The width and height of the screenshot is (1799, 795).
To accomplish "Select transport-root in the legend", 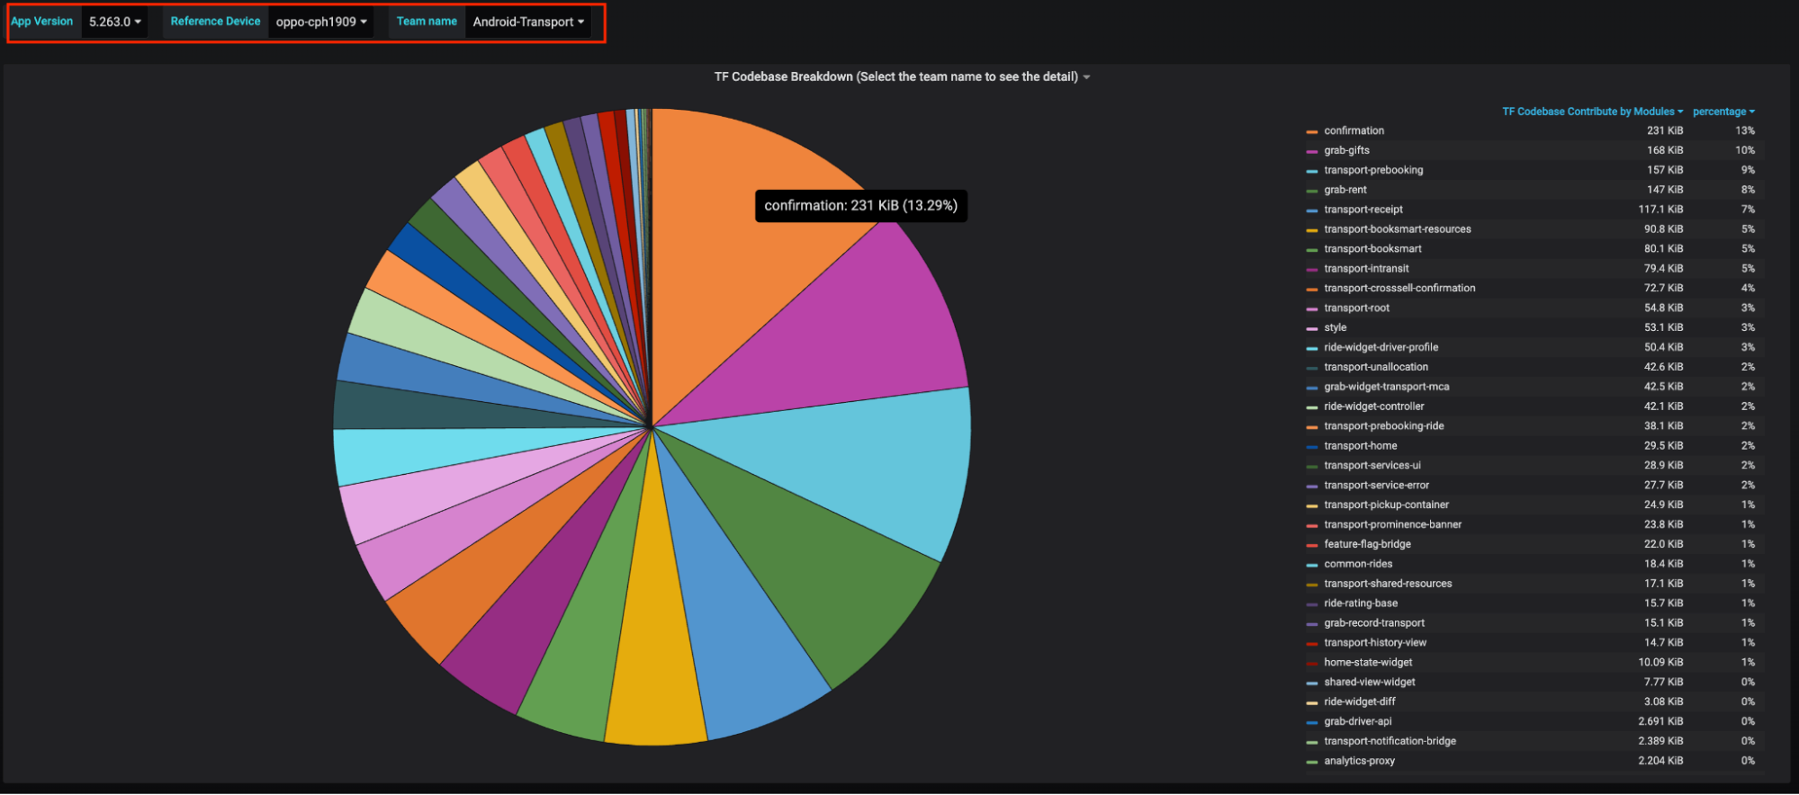I will coord(1356,308).
